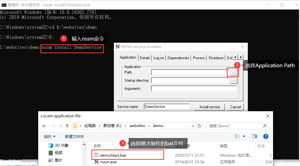Viewport: 300px width, 166px height.
Task: Open the Dependencies tab
Action: coord(178,58)
